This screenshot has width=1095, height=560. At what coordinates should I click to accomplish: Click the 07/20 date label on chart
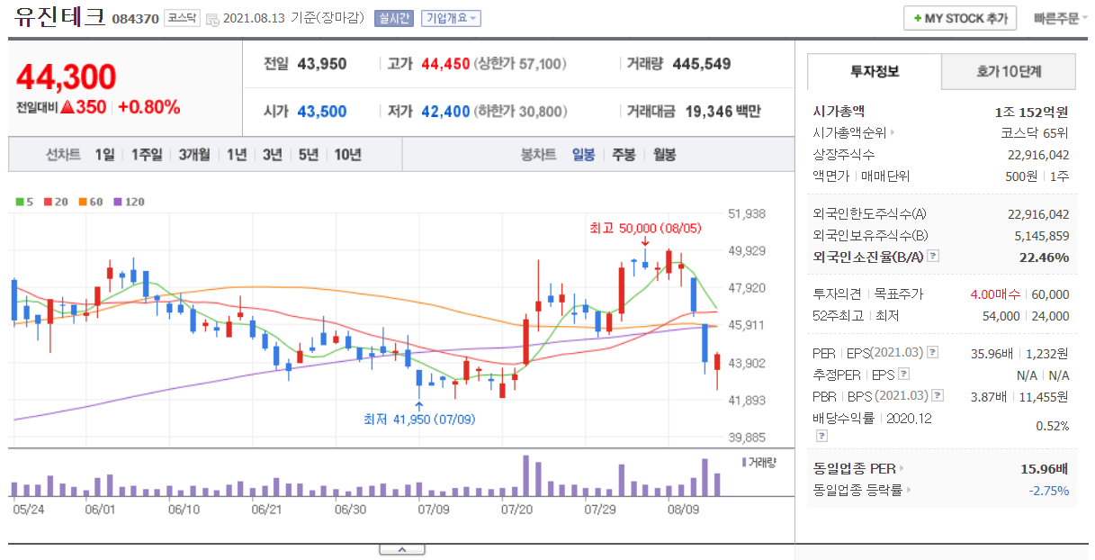point(516,509)
